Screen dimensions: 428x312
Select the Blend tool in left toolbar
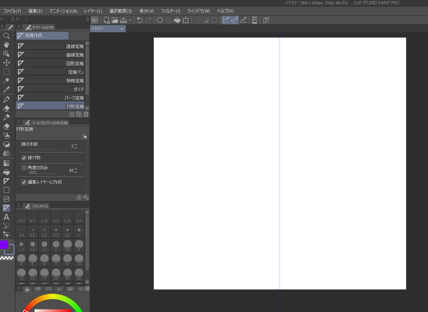pos(6,153)
